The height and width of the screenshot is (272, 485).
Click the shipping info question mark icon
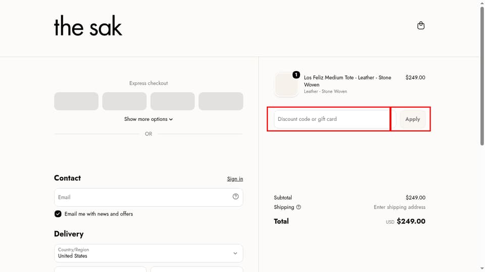pos(299,207)
